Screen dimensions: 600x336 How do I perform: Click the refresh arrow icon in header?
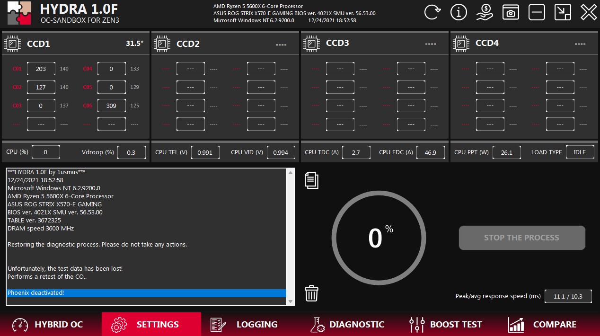pyautogui.click(x=432, y=12)
